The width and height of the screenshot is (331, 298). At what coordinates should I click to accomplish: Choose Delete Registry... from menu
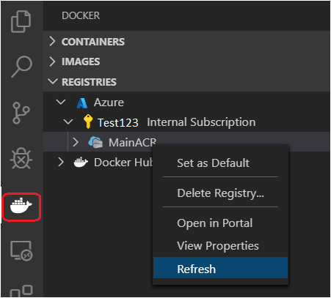coord(220,193)
